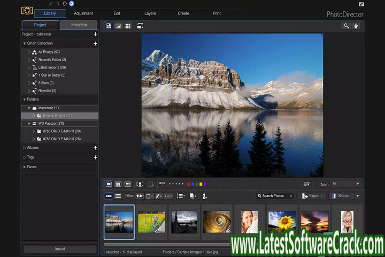
Task: Select the sunflower thumbnail
Action: tap(282, 222)
